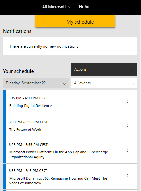Screen dimensions: 141x191
Task: Open three-dot menu for The Future of Work
Action: click(127, 125)
